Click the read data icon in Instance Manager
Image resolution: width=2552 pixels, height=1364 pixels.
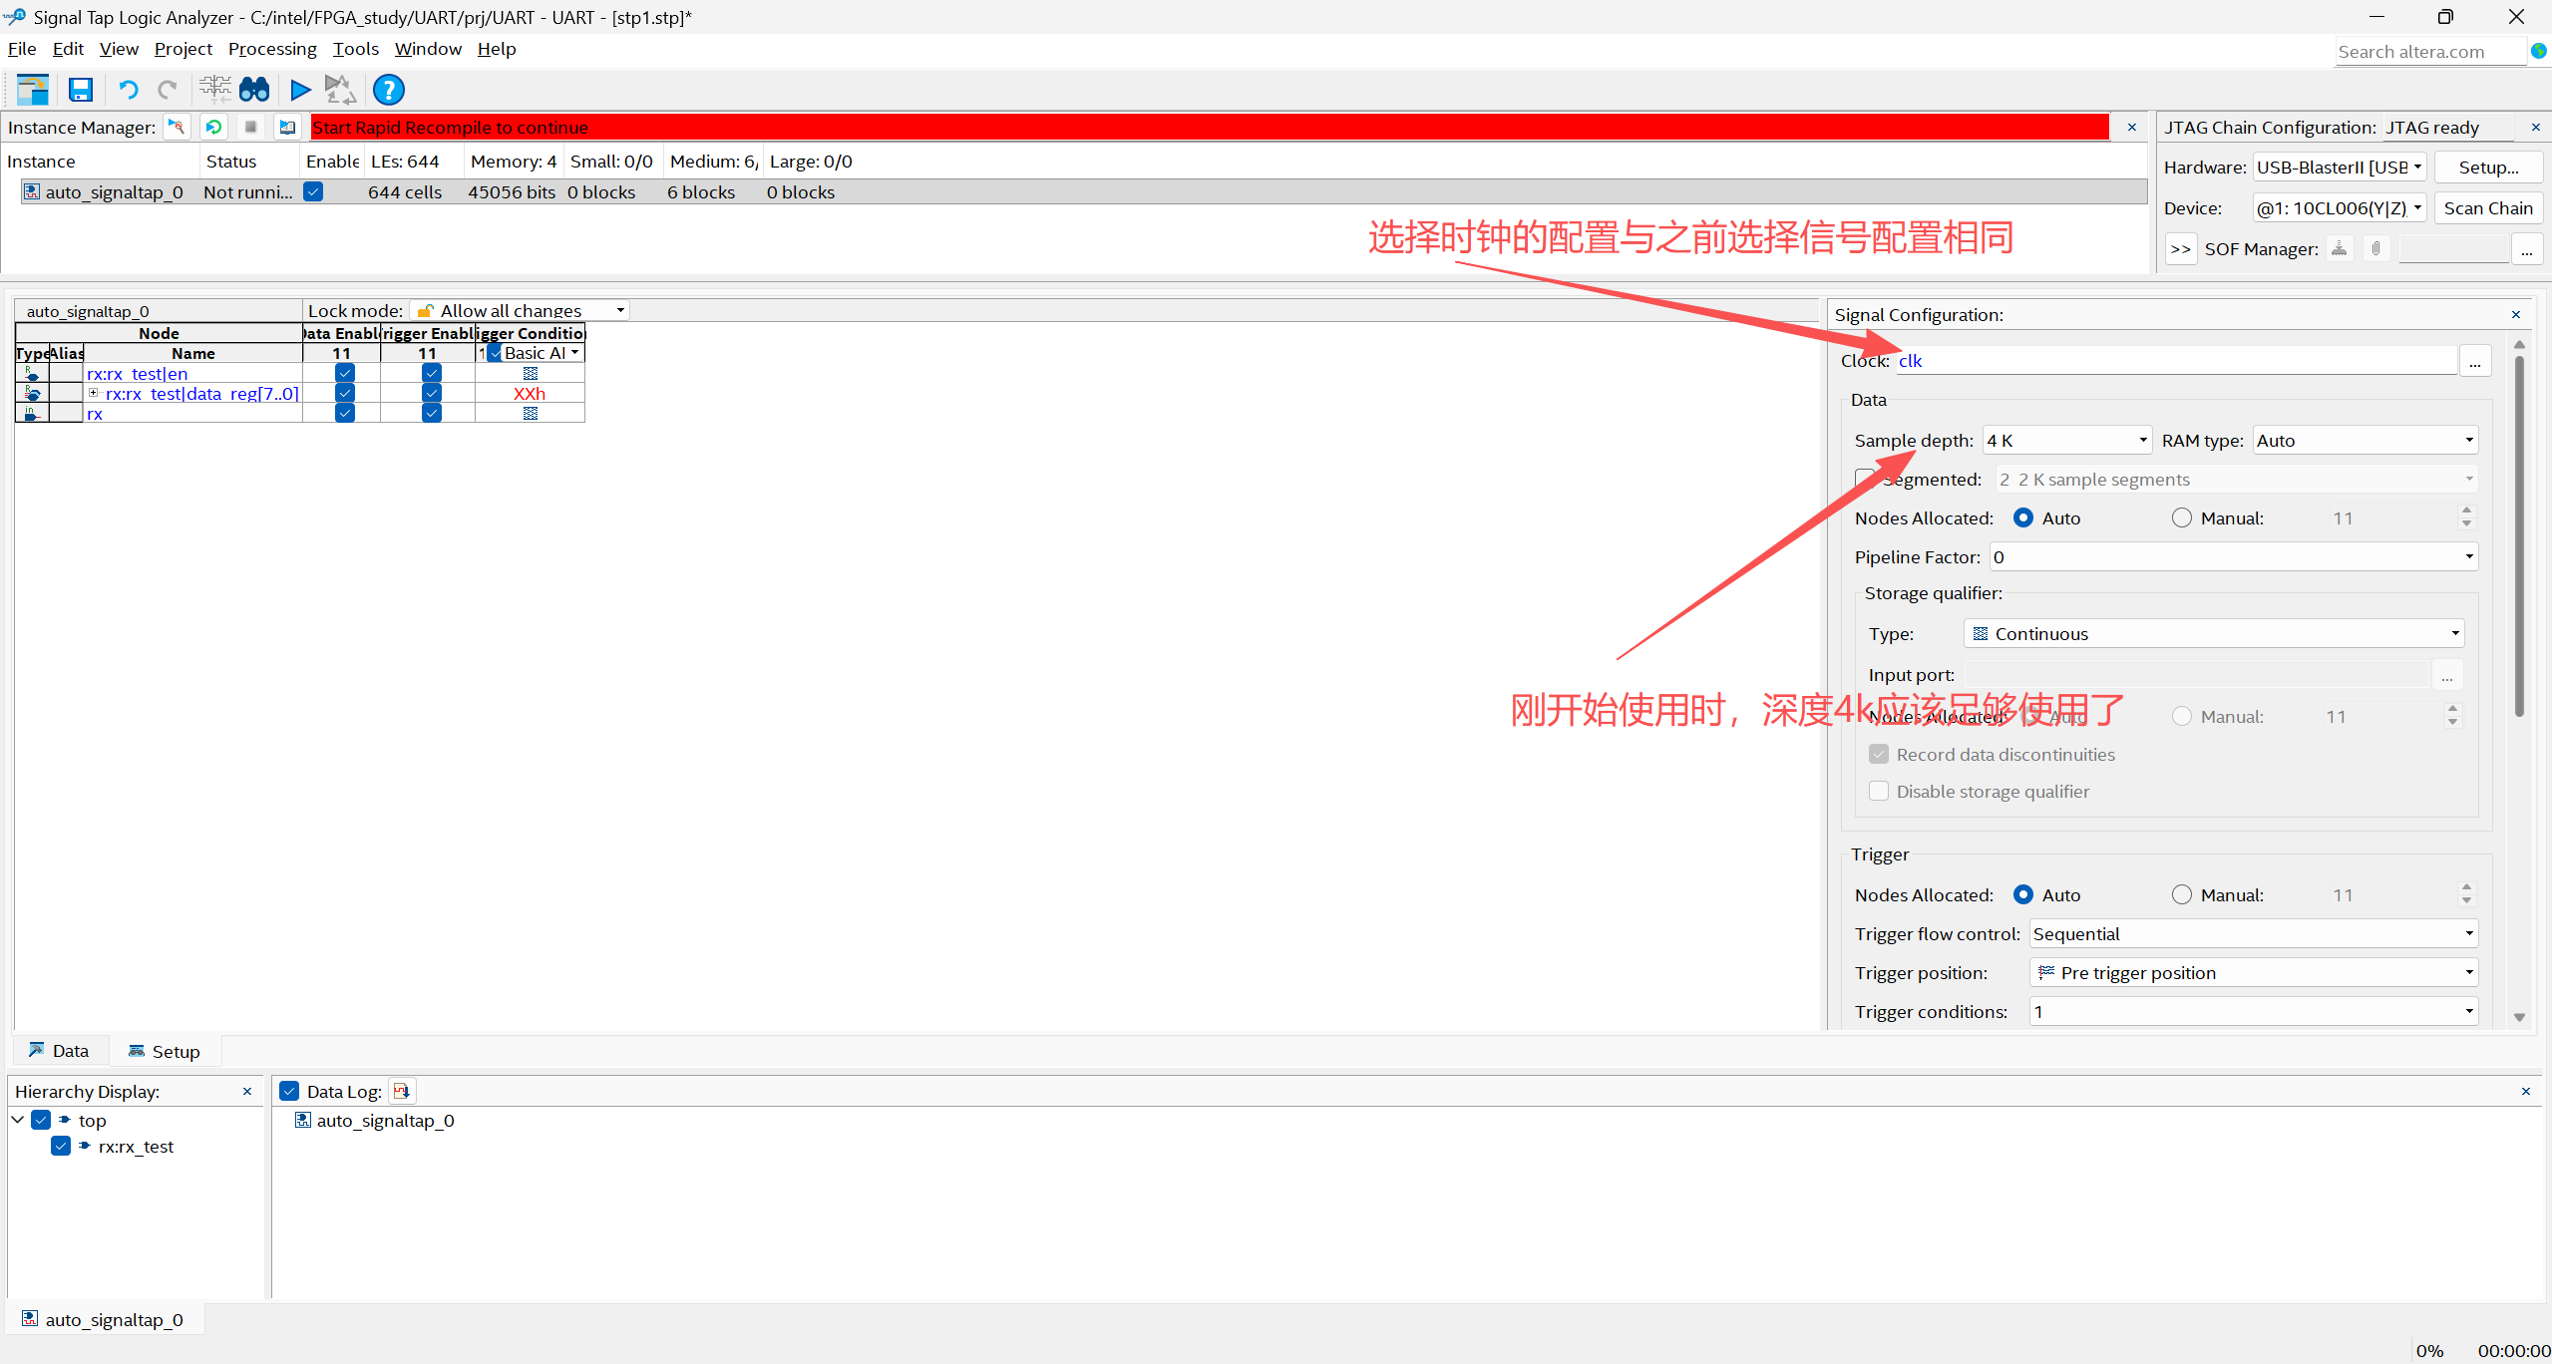click(x=287, y=127)
